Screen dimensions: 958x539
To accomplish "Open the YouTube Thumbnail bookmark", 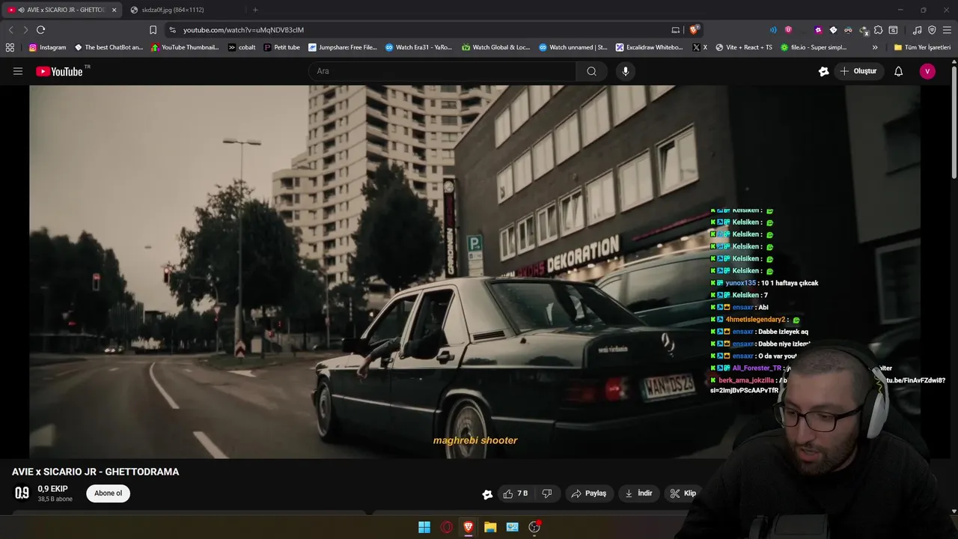I will click(185, 47).
